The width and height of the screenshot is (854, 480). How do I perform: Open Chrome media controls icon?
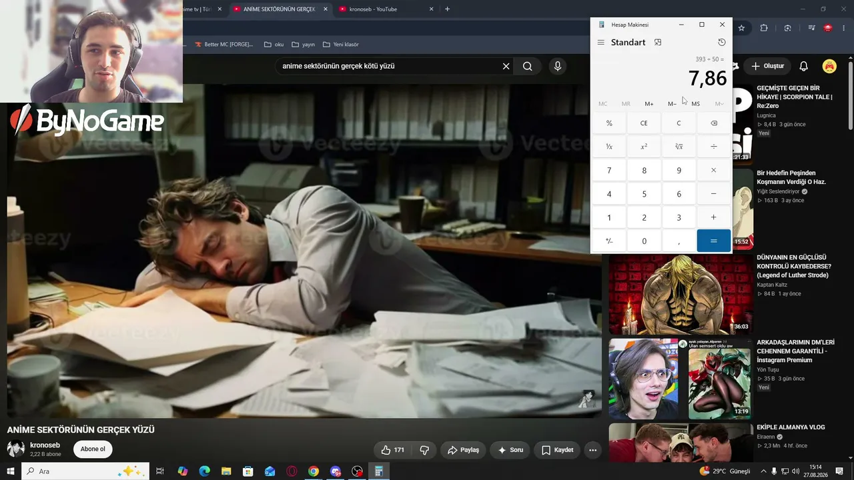811,28
